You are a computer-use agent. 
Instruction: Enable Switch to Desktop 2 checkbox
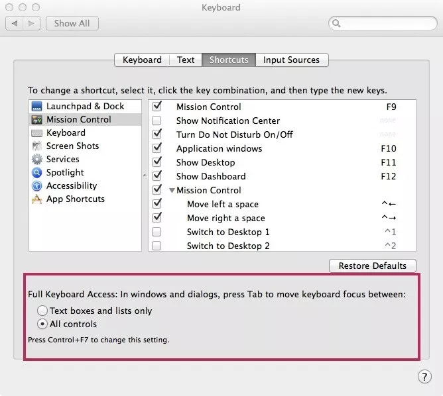[157, 246]
